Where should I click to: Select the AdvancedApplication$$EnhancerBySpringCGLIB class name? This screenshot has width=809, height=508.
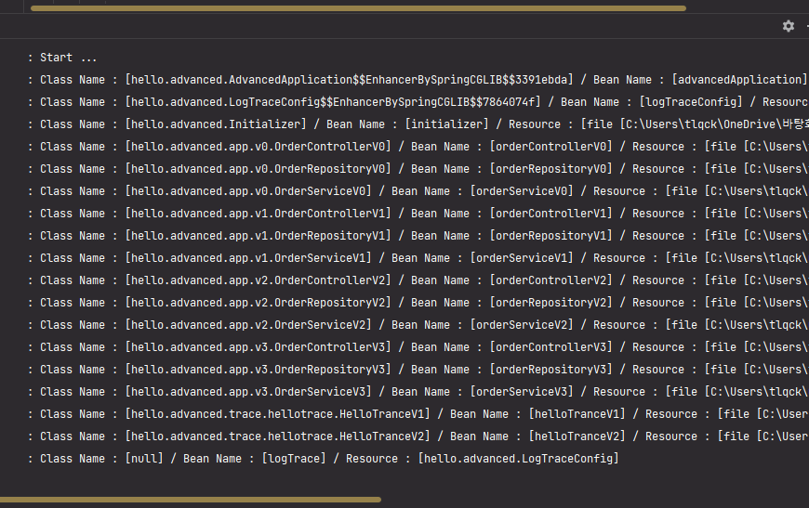pos(350,79)
